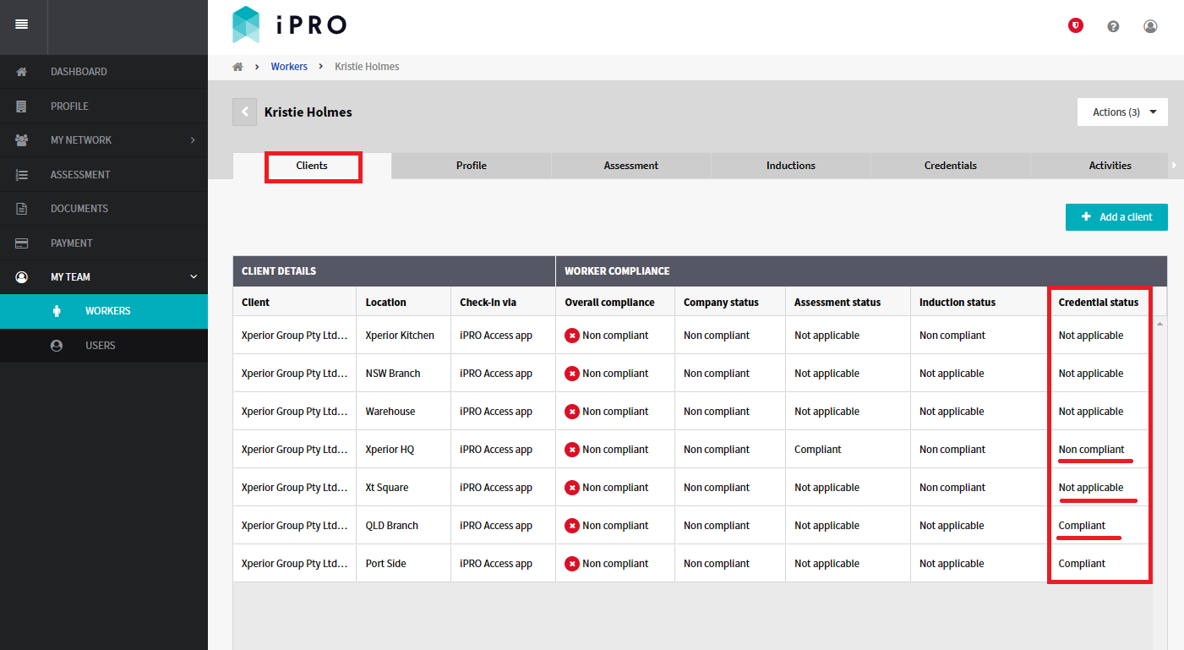Open Payment in the sidebar
The image size is (1184, 650).
[x=104, y=243]
